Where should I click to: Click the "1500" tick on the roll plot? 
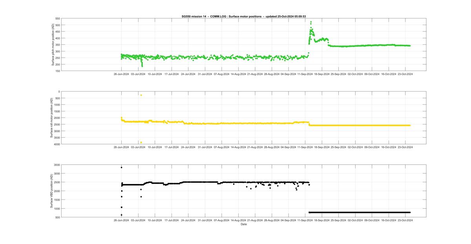(57, 111)
